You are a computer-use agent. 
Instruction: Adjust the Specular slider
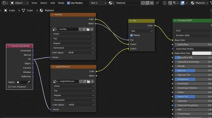tap(193, 71)
